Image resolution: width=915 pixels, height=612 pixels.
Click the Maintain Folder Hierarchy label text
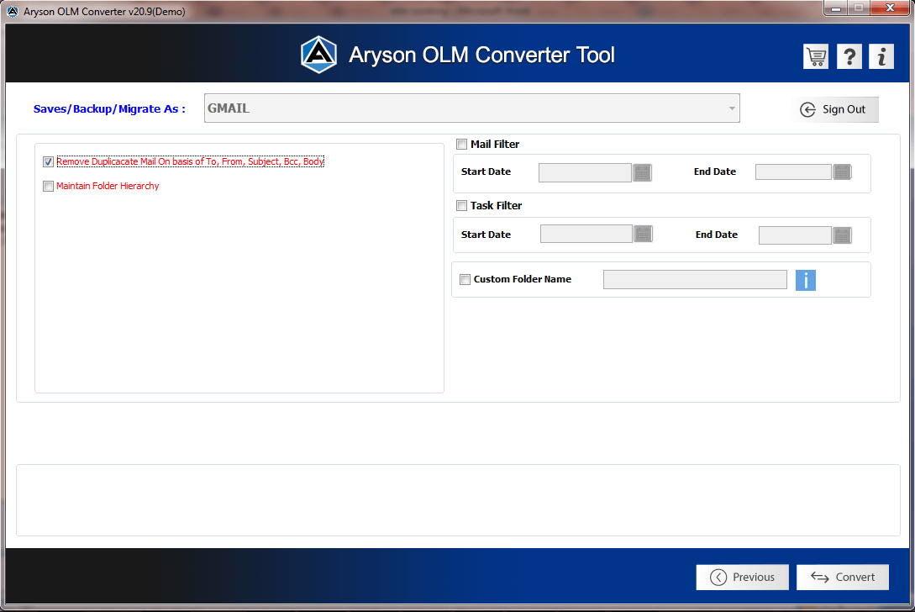pos(108,187)
